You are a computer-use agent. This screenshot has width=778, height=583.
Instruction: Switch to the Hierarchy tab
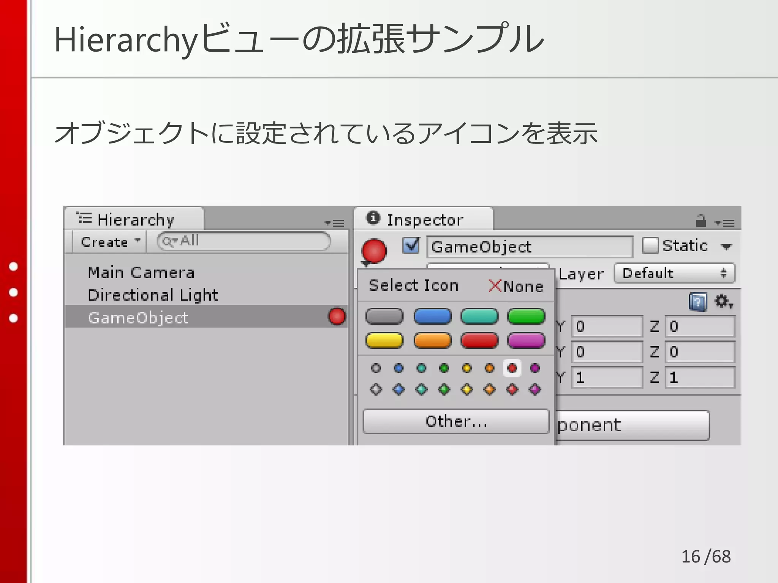tap(134, 219)
